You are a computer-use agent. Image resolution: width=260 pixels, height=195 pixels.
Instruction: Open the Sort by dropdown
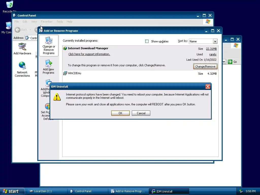tap(215, 41)
